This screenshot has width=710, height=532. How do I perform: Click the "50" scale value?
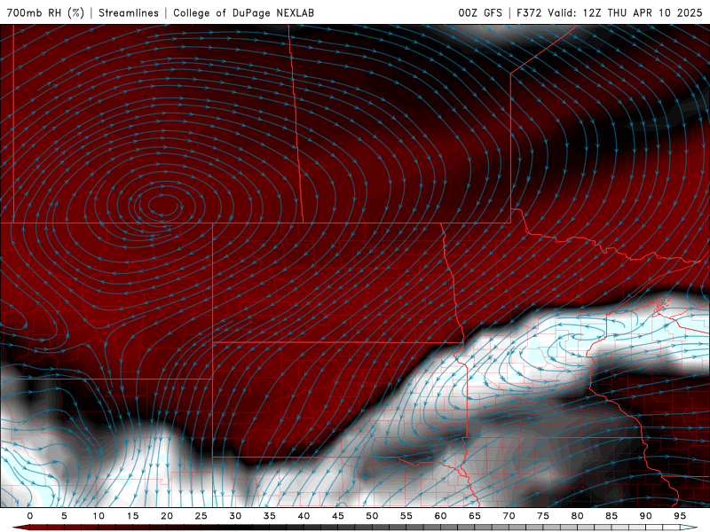[x=372, y=516]
